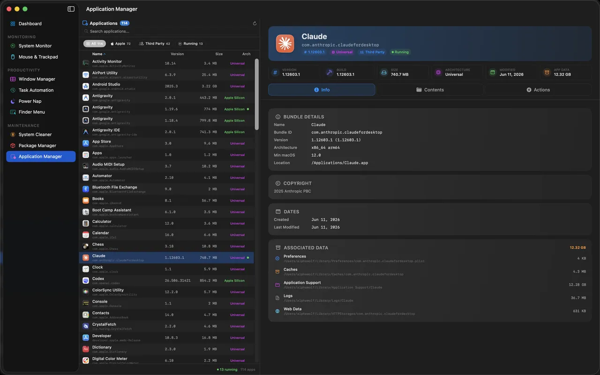
Task: Filter by Apple 72 apps
Action: (120, 43)
